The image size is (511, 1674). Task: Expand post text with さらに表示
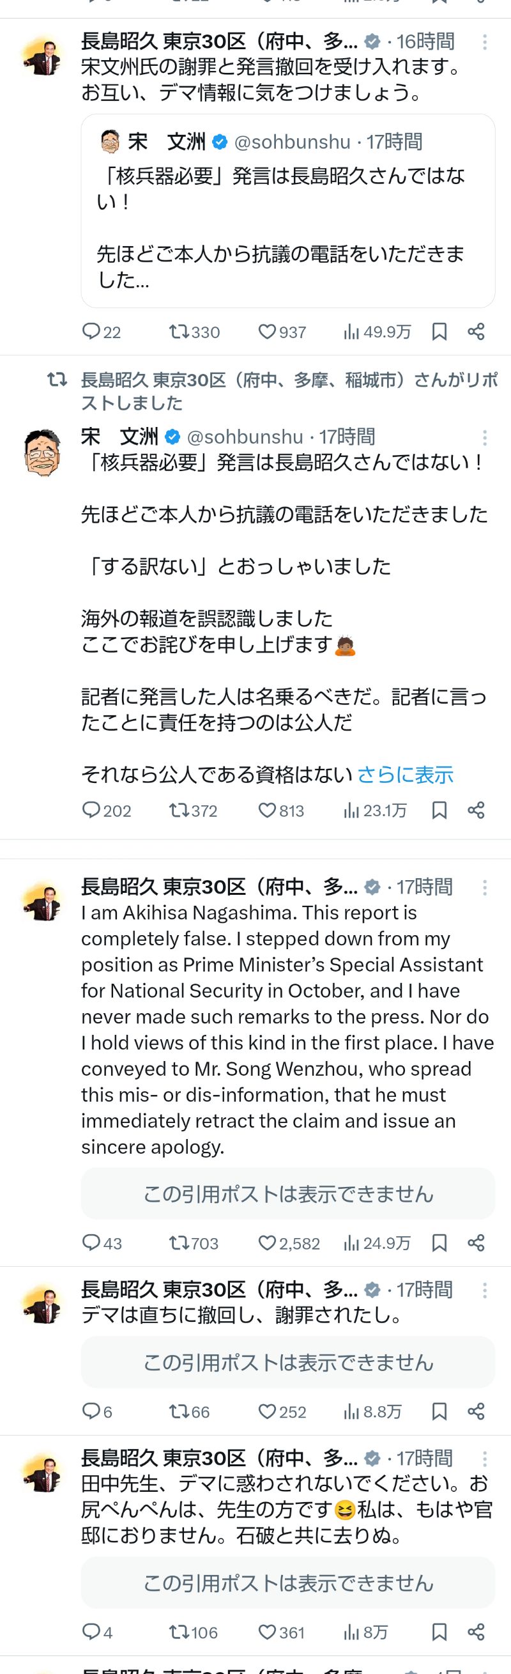(x=405, y=775)
